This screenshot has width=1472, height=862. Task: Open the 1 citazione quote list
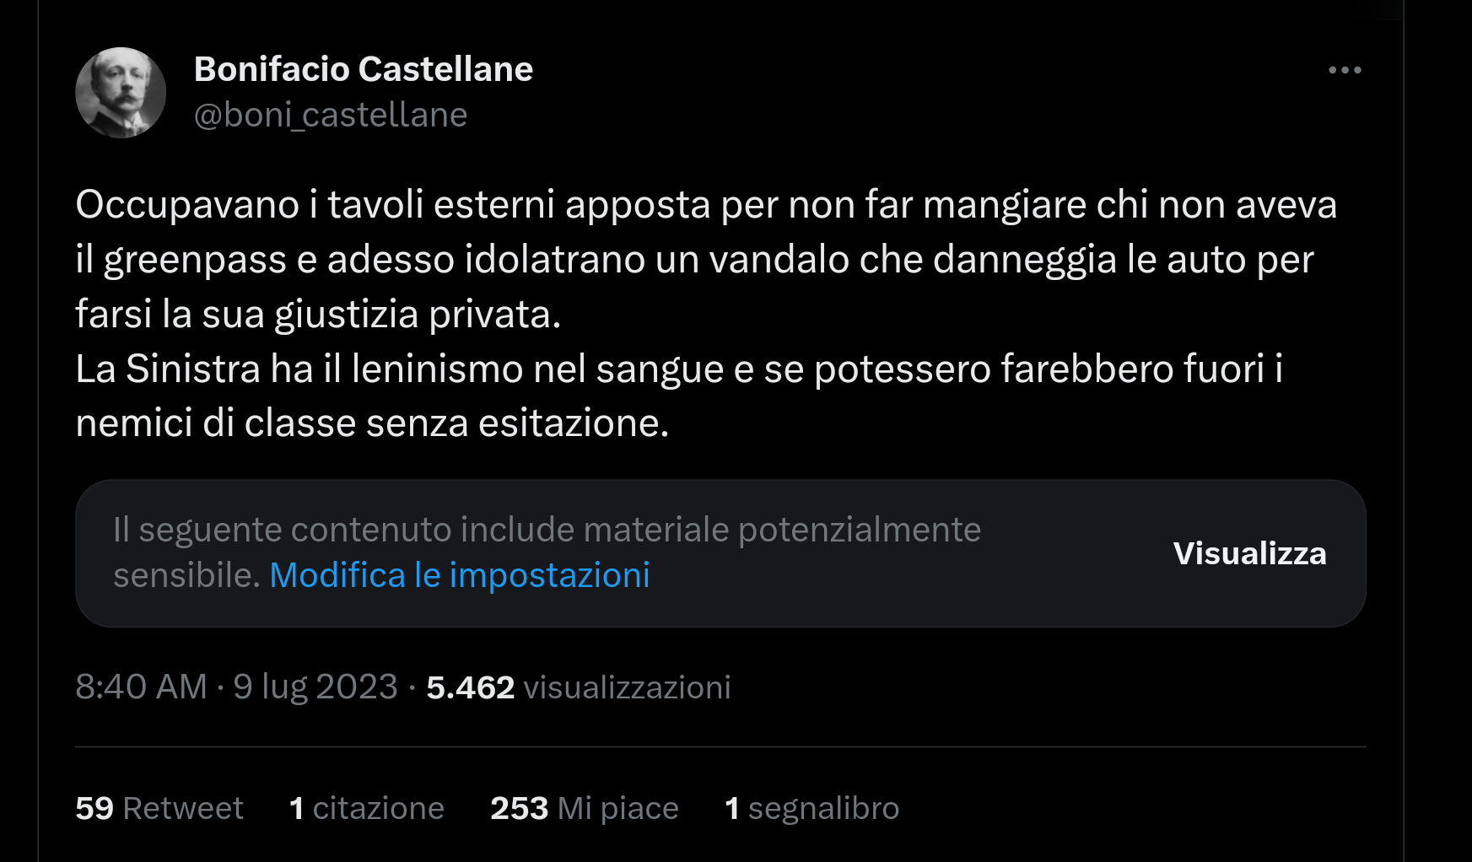click(366, 808)
